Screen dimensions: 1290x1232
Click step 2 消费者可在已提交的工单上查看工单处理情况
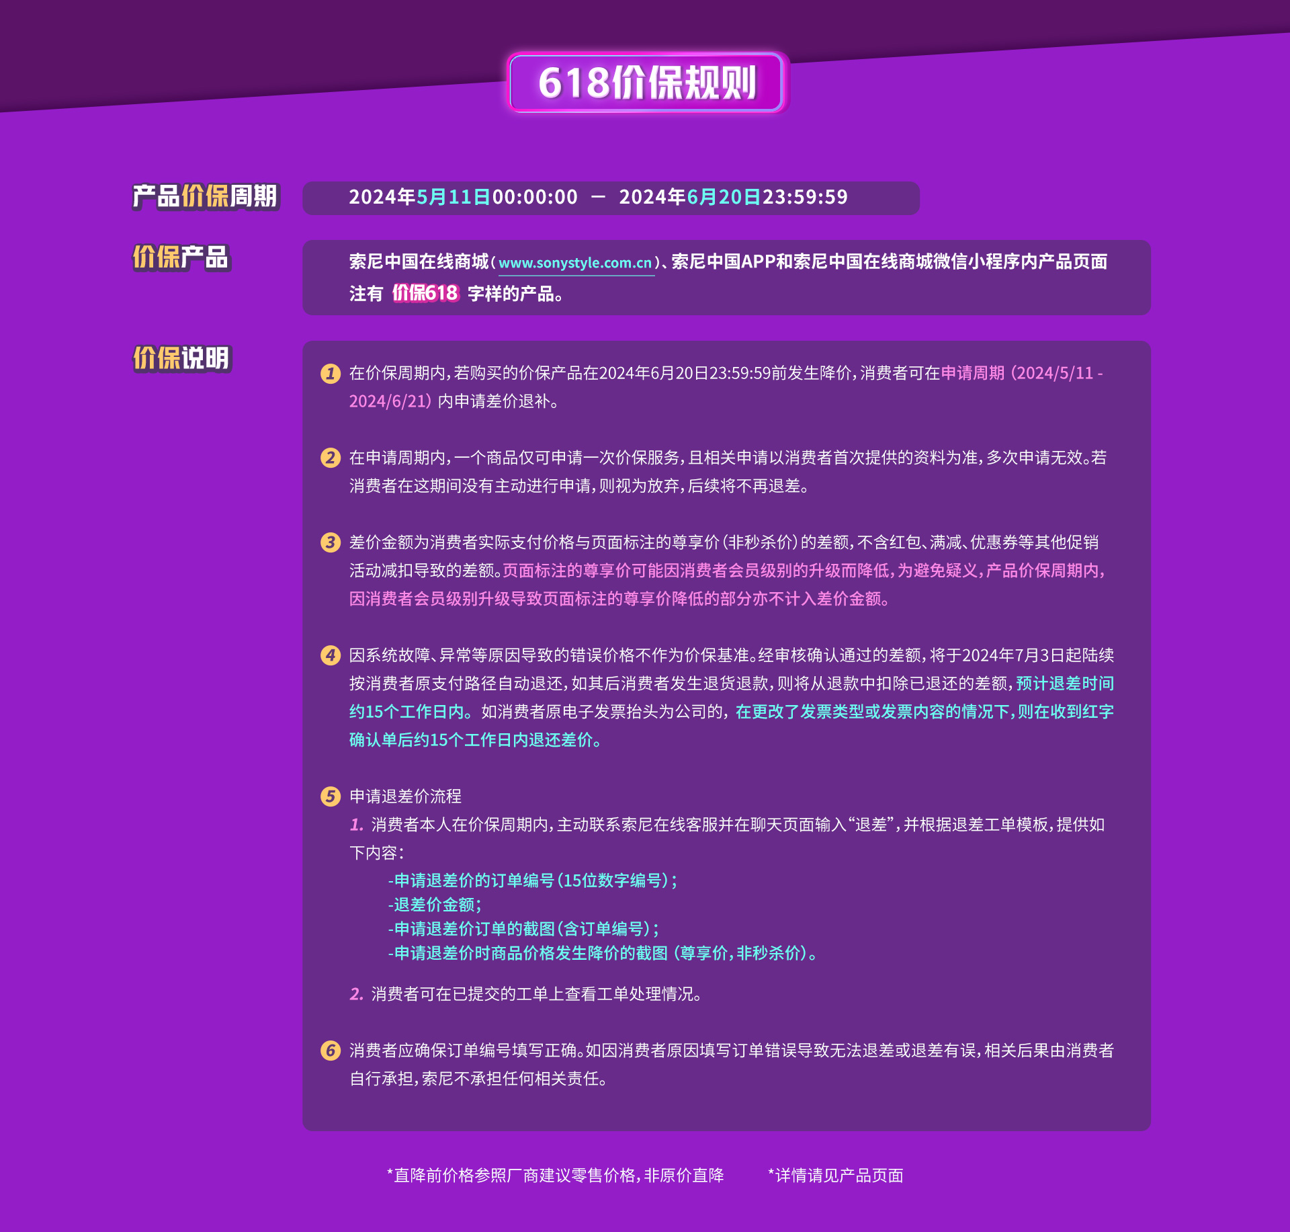526,994
